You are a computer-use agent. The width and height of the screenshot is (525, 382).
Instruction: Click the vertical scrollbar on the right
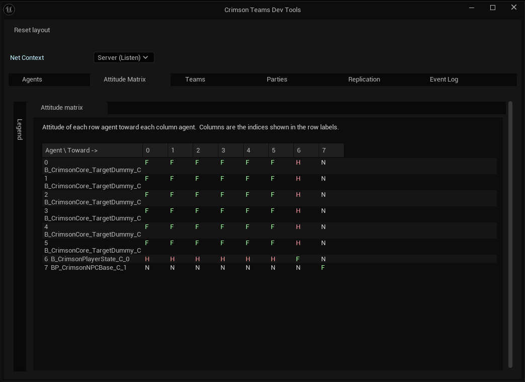(x=510, y=235)
